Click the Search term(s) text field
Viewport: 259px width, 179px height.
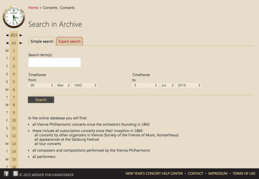(54, 62)
